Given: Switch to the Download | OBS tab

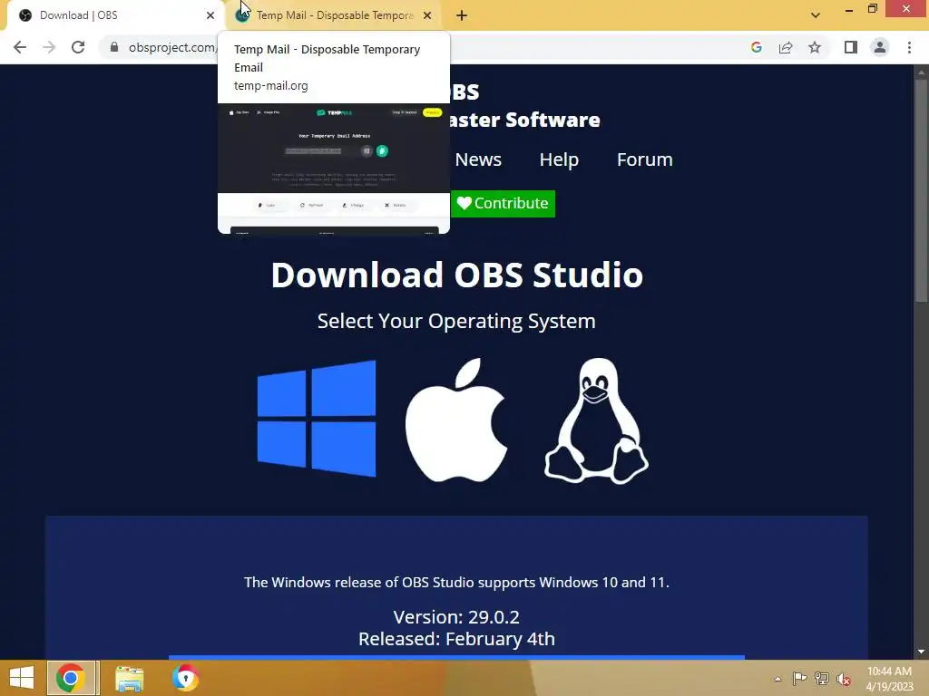Looking at the screenshot, I should click(x=112, y=15).
